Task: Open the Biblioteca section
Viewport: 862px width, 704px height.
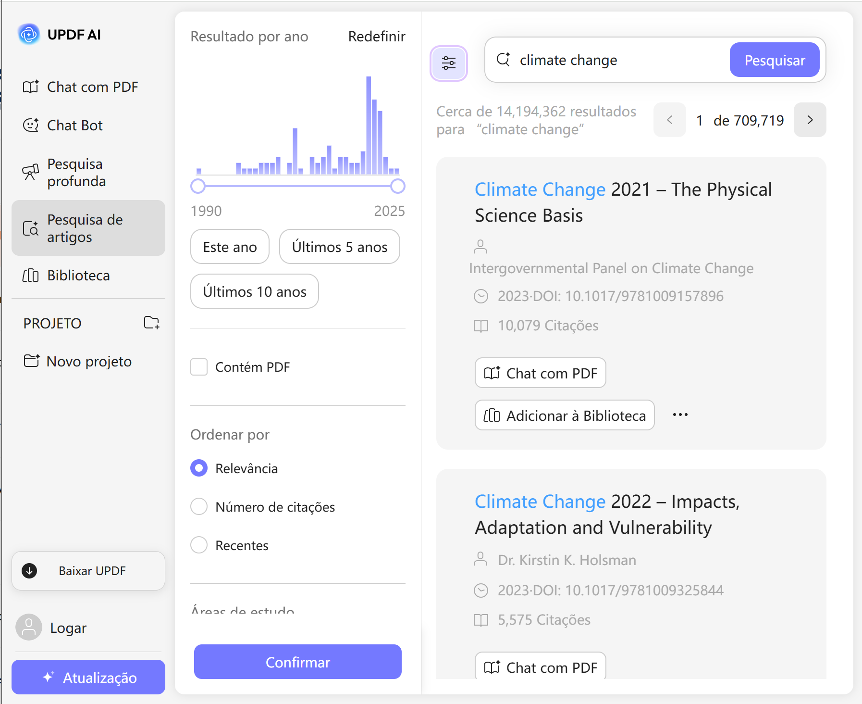Action: [x=78, y=276]
